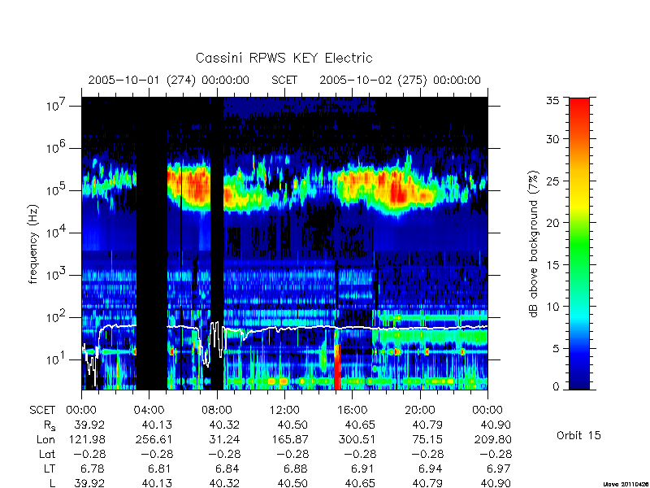Screen dimensions: 650x488
Task: Click L row value 40.65
Action: pos(360,483)
